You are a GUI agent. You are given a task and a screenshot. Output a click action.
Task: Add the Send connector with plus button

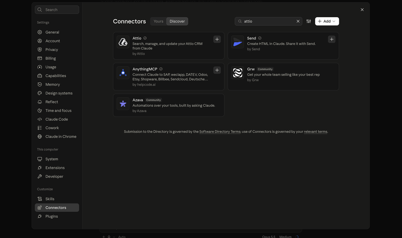pyautogui.click(x=331, y=39)
